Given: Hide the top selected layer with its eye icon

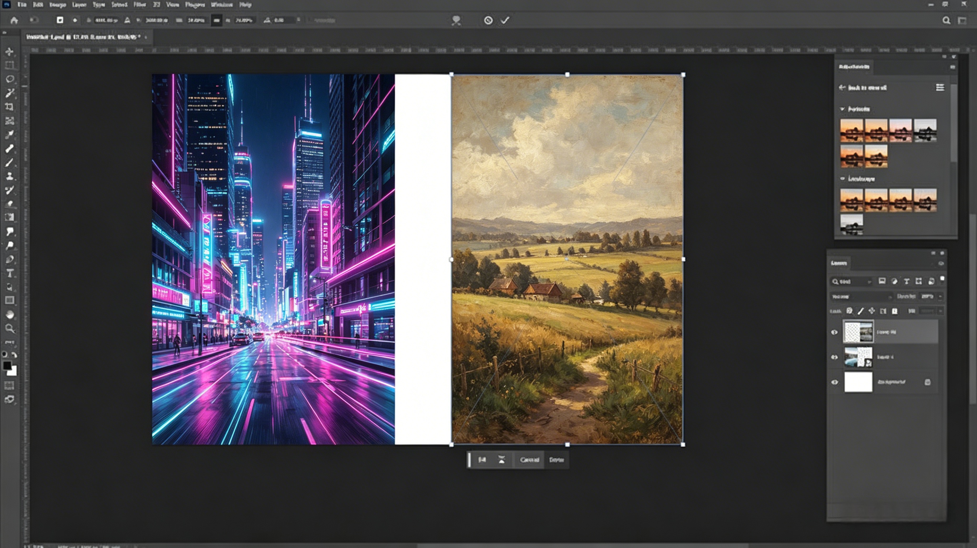Looking at the screenshot, I should [835, 332].
